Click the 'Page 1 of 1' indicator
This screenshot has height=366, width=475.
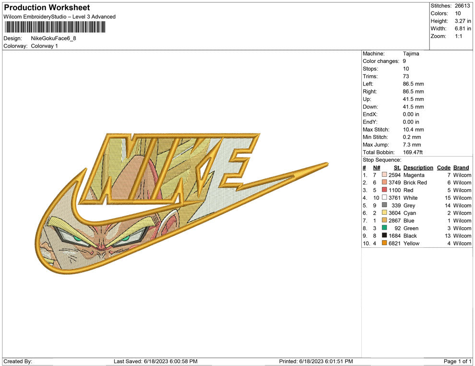(457, 361)
